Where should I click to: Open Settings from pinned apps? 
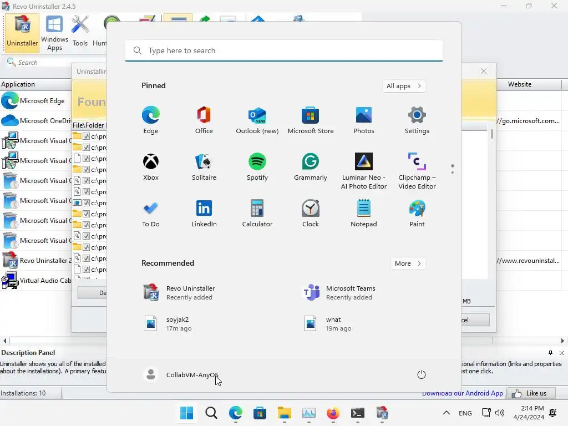point(417,120)
